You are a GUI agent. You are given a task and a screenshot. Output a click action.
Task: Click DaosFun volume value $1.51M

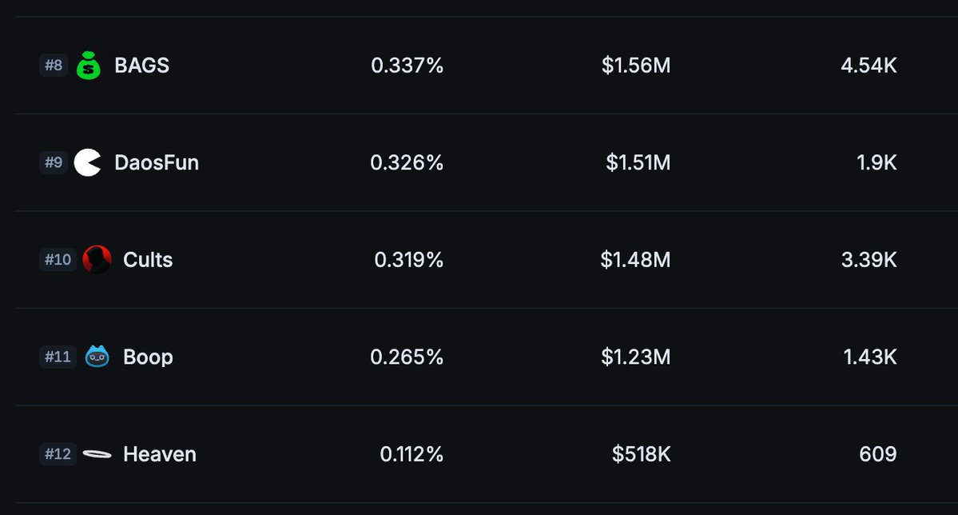[x=638, y=163]
